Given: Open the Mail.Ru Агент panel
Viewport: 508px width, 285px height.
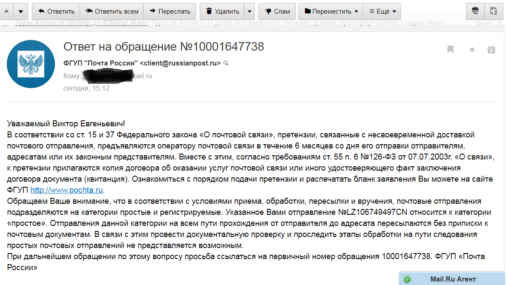Looking at the screenshot, I should click(452, 279).
